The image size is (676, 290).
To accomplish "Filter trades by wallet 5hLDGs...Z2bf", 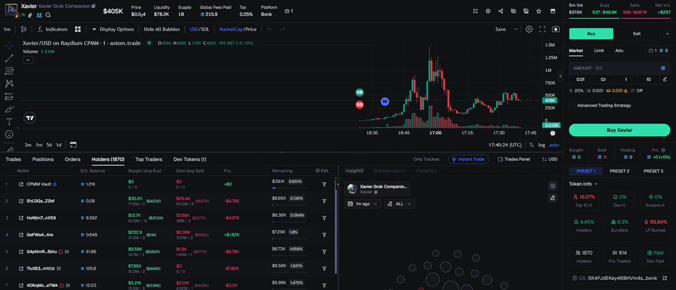I will tap(324, 201).
